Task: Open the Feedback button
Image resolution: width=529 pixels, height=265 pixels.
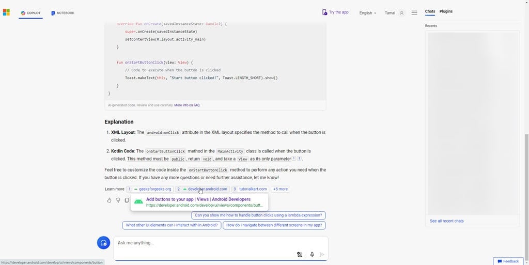Action: pos(508,261)
